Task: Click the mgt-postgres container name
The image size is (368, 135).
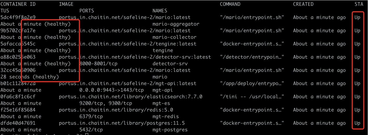Action: [x=170, y=130]
